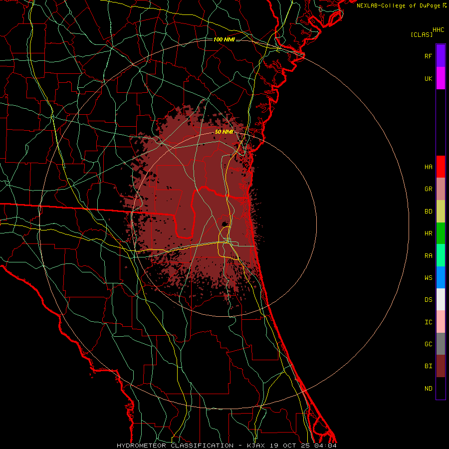Click the UK legend label
Image resolution: width=449 pixels, height=449 pixels.
tap(428, 78)
